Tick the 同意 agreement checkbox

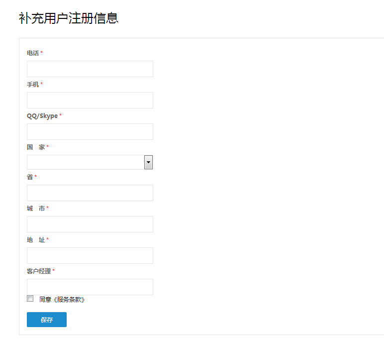click(x=30, y=299)
